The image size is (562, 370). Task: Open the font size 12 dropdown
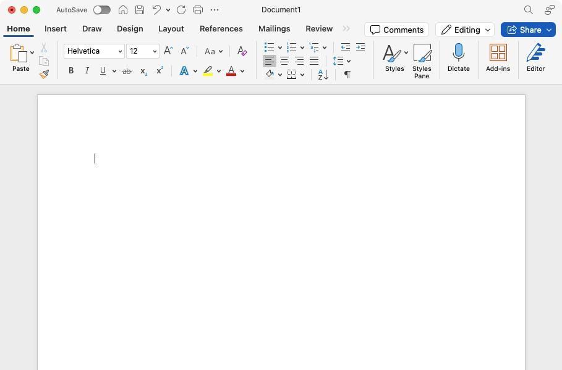[143, 51]
